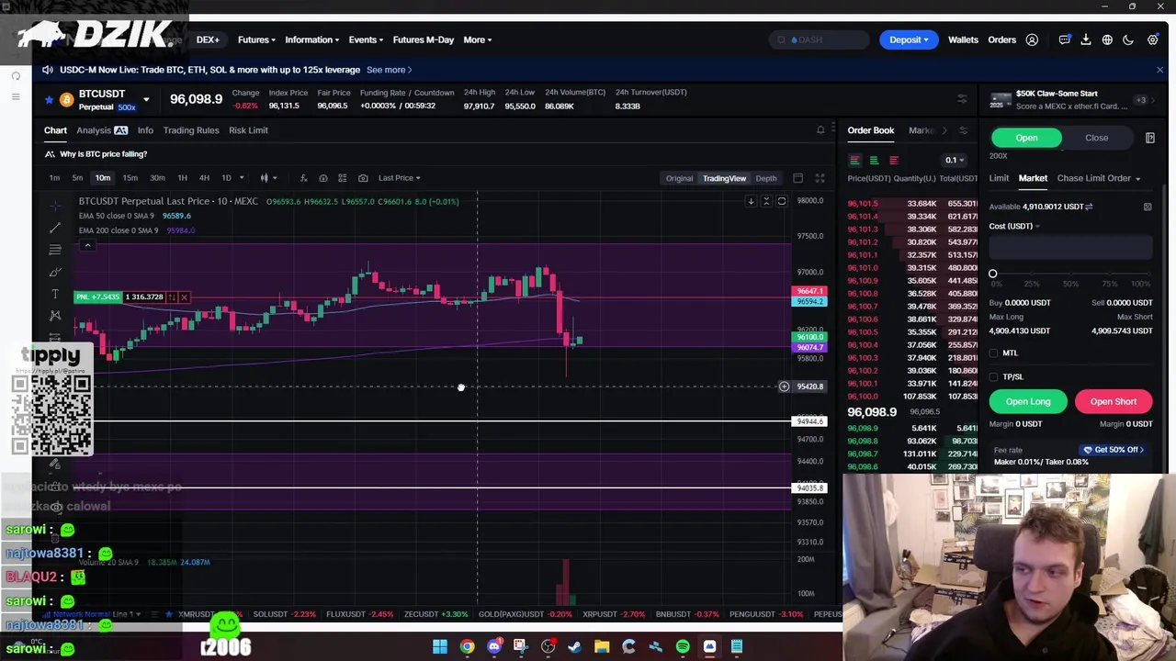Click the Deposit button
The image size is (1176, 661).
pyautogui.click(x=909, y=39)
